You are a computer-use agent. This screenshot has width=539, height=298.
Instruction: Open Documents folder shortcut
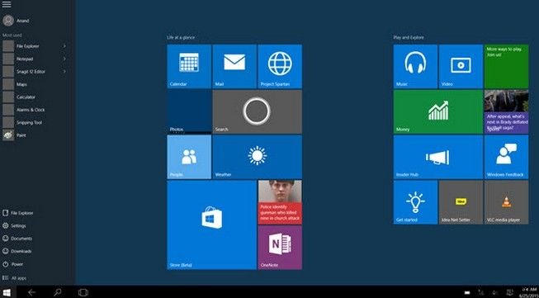pos(17,239)
